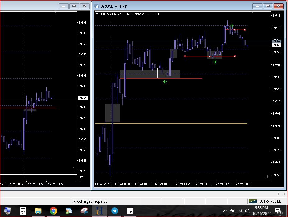
Task: Open the notification center with 3 alerts
Action: tap(278, 211)
